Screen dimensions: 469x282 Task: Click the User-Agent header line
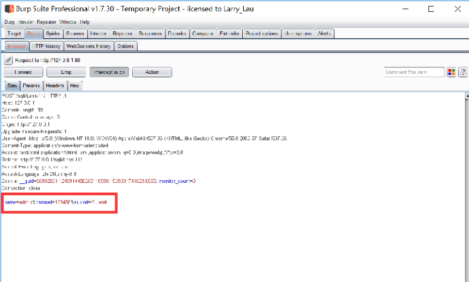click(x=144, y=138)
